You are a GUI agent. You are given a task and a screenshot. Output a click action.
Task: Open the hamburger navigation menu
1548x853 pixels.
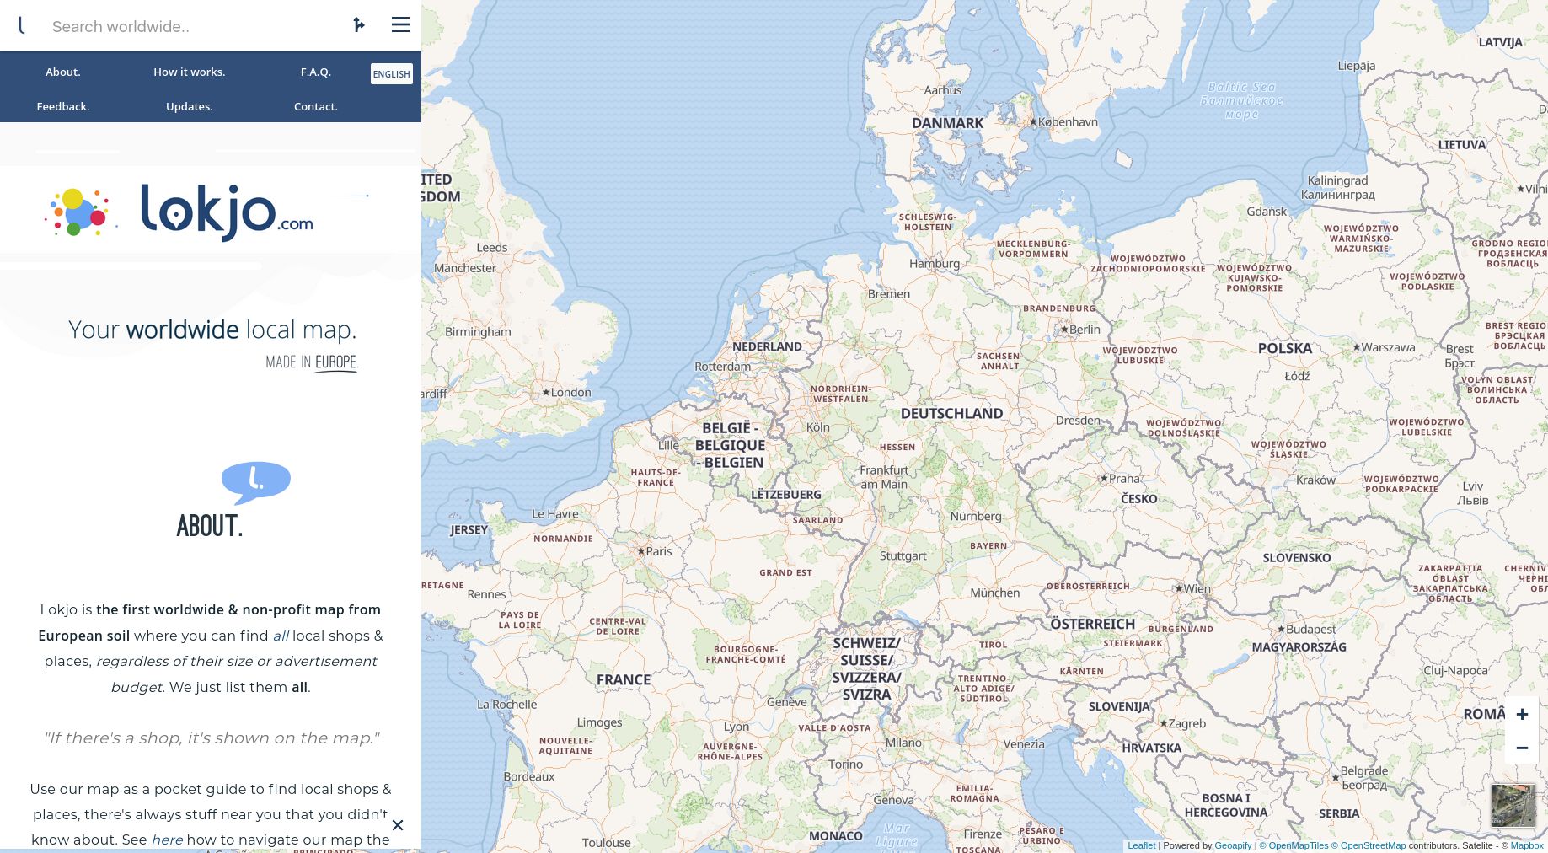(x=399, y=24)
